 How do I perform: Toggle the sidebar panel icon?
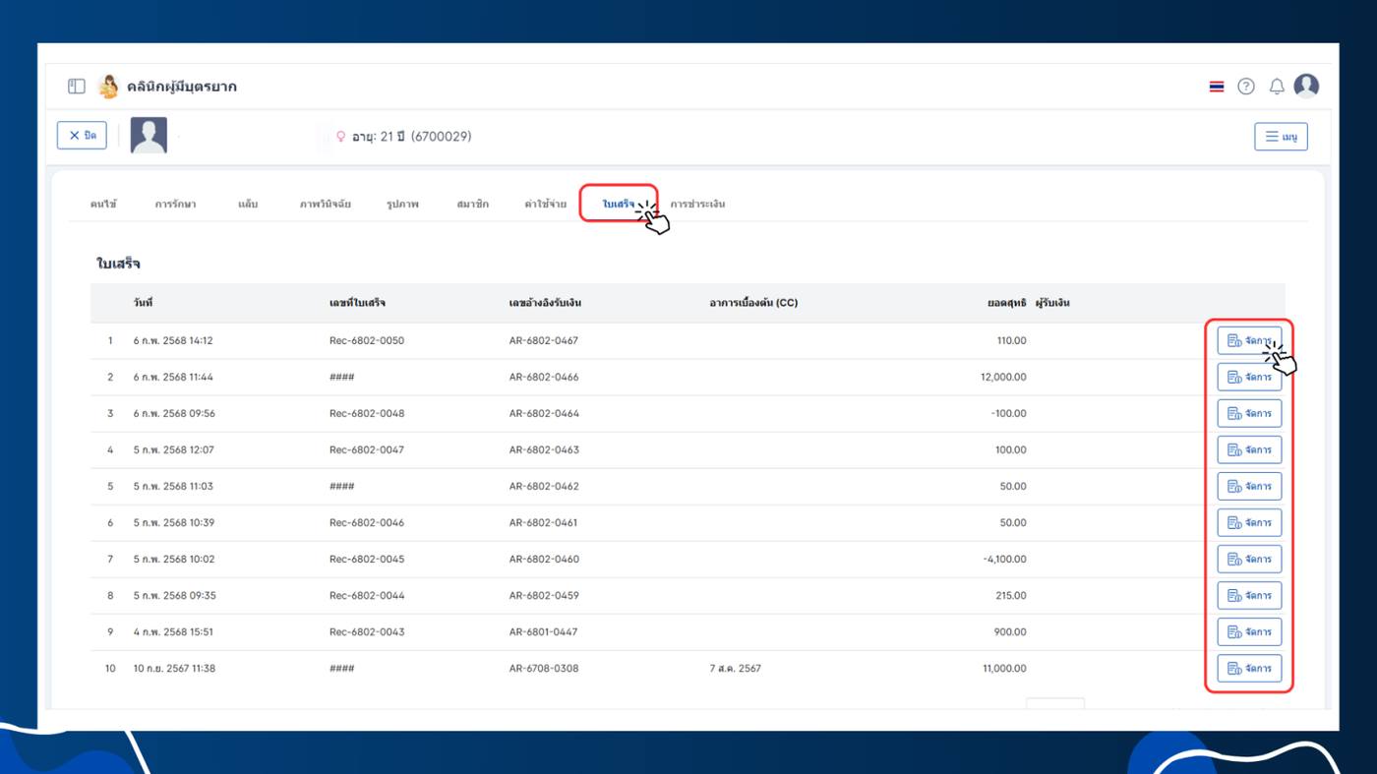click(x=76, y=87)
